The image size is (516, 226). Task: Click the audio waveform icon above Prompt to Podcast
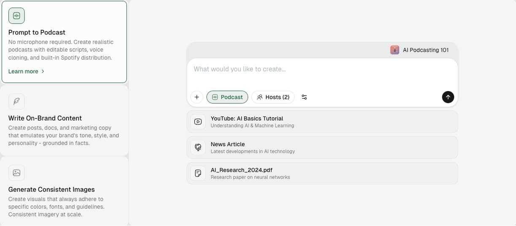point(16,16)
